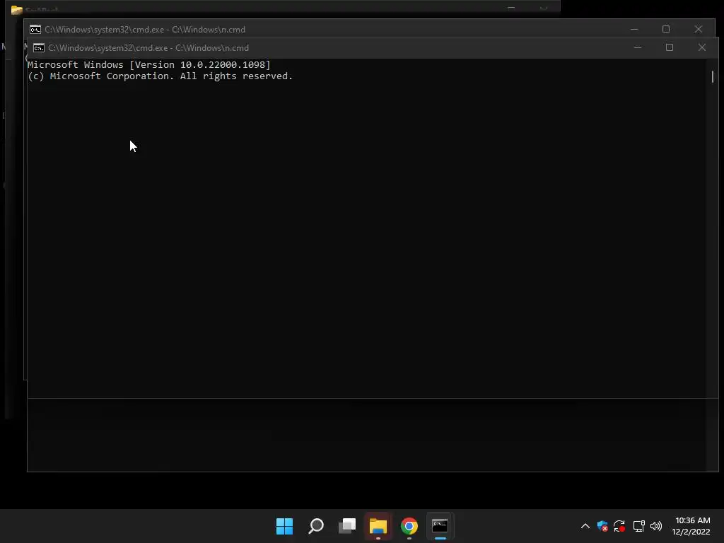Open front cmd window system menu icon
The height and width of the screenshot is (543, 724).
pos(39,48)
